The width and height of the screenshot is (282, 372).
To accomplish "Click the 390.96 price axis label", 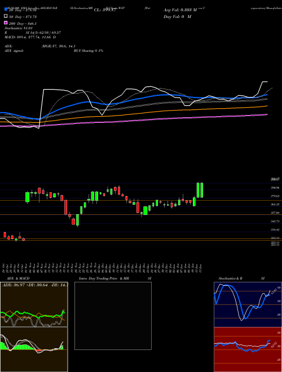I will pos(275,188).
